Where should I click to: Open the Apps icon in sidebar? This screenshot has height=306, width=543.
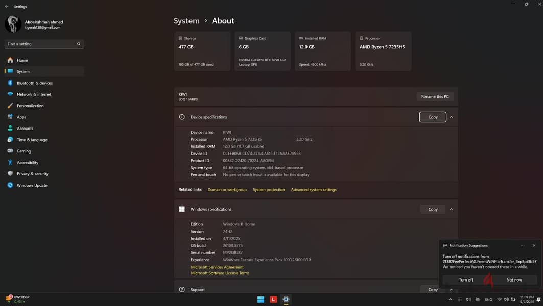(x=10, y=117)
